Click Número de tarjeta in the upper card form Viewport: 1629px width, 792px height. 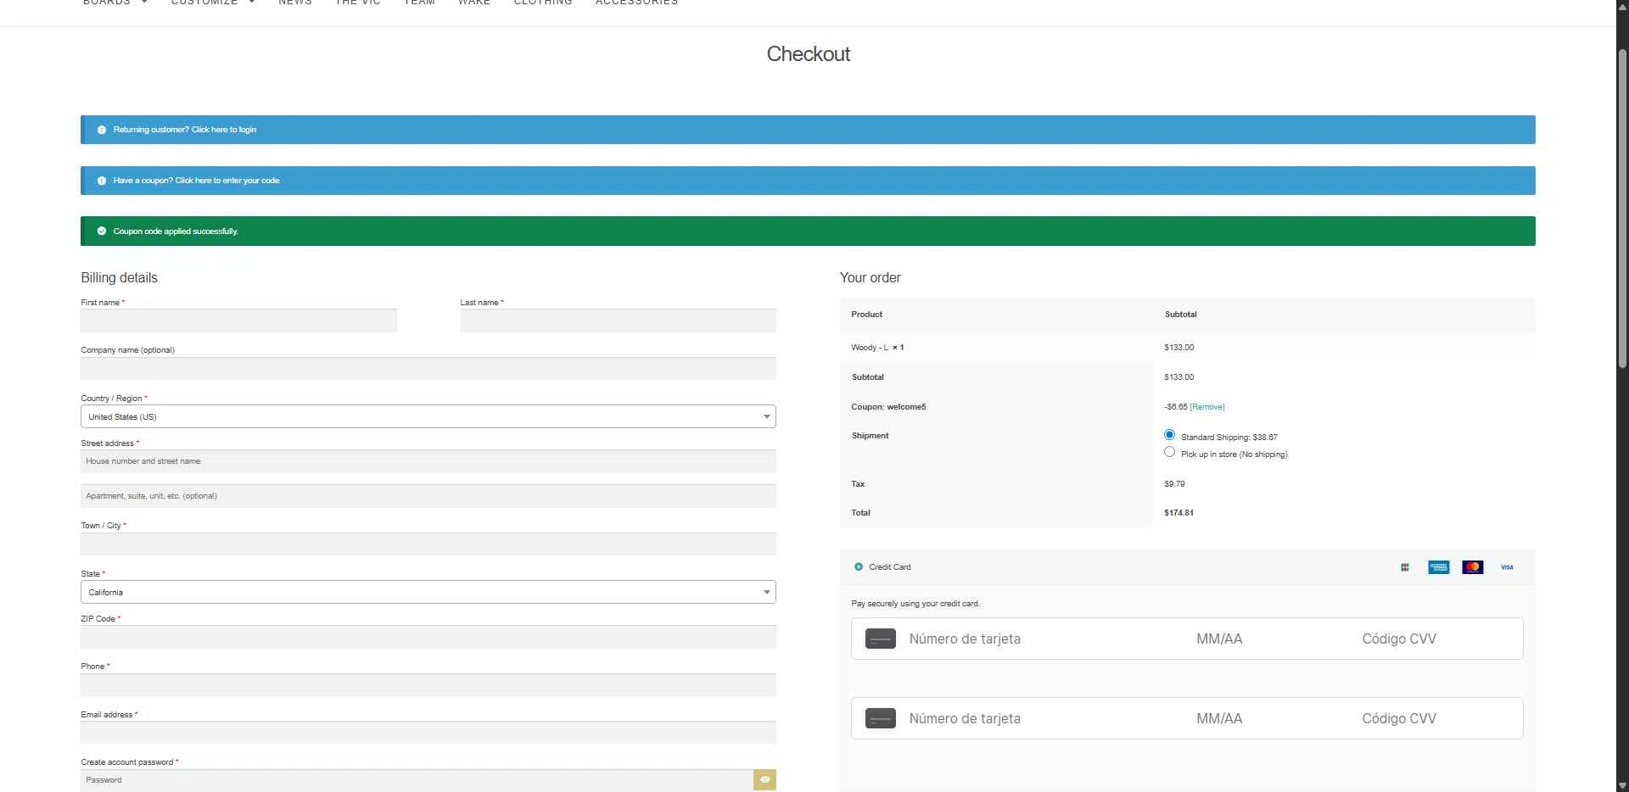965,639
